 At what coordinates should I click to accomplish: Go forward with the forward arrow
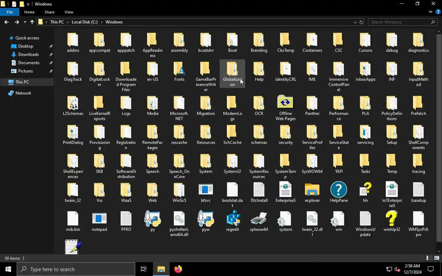(x=17, y=22)
